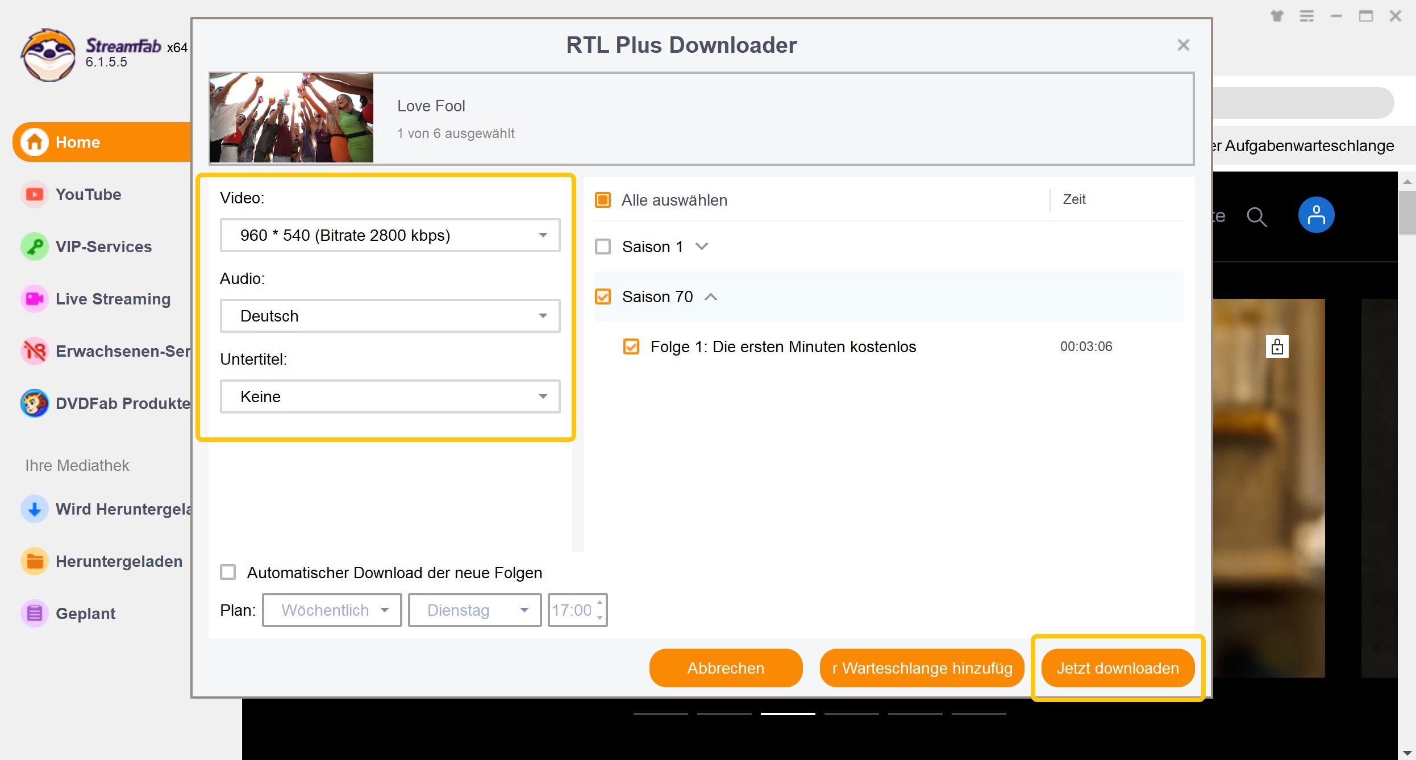Screen dimensions: 1416x760
Task: Click the DVDFab Produkte icon
Action: [34, 403]
